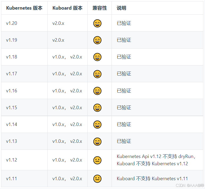
Task: Click 'v1.0.x, v2.0.x' in the v1.15 row
Action: (x=67, y=108)
